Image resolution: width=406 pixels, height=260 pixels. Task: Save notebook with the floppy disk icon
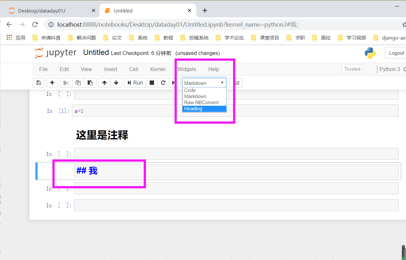[39, 83]
